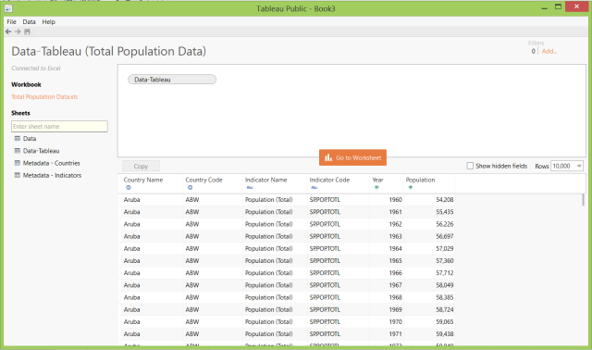Image resolution: width=592 pixels, height=350 pixels.
Task: Click the Year cell 1970
Action: 395,321
